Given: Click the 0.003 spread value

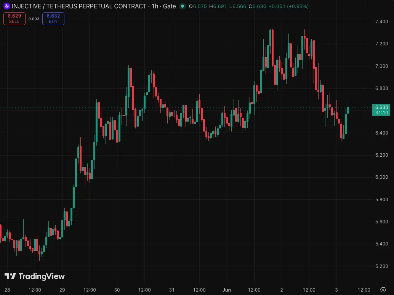Looking at the screenshot, I should (34, 19).
